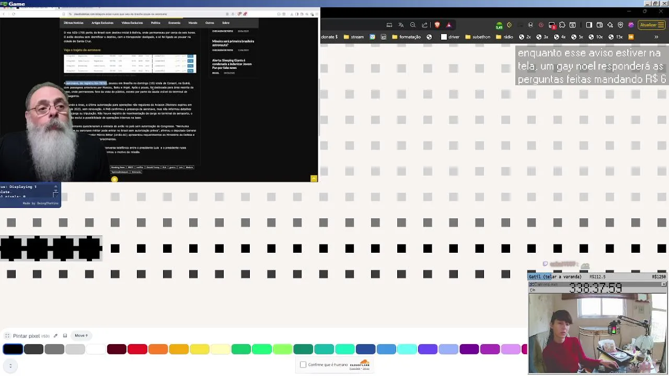Select the black color swatch

[13, 349]
